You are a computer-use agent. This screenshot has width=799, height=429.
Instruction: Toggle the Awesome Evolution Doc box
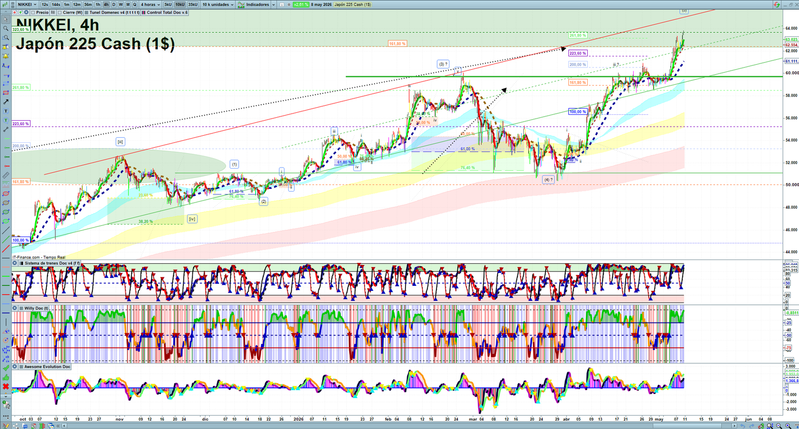pos(21,367)
